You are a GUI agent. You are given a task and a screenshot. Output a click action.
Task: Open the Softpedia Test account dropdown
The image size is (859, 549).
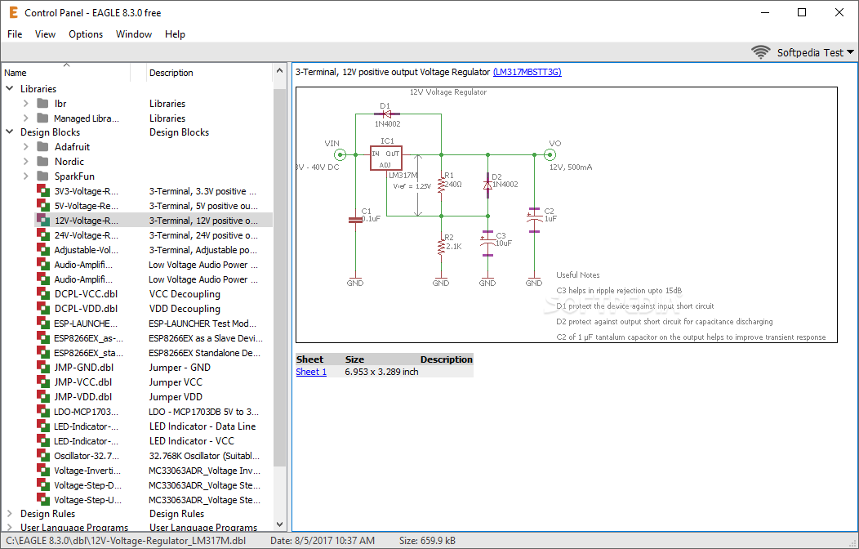tap(815, 52)
